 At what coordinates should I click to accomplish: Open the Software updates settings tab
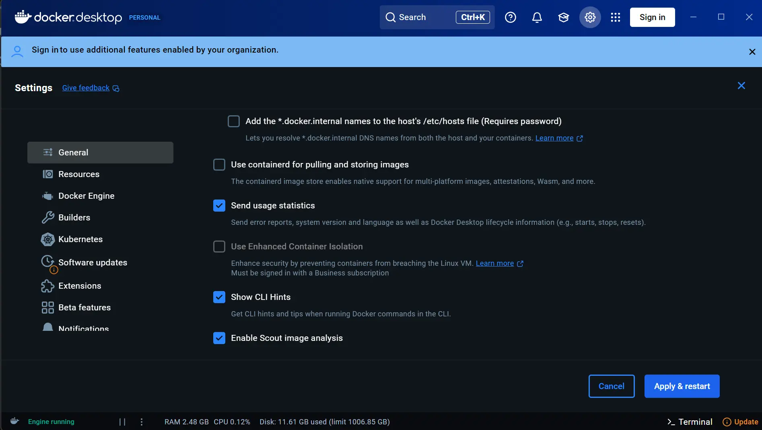point(100,263)
